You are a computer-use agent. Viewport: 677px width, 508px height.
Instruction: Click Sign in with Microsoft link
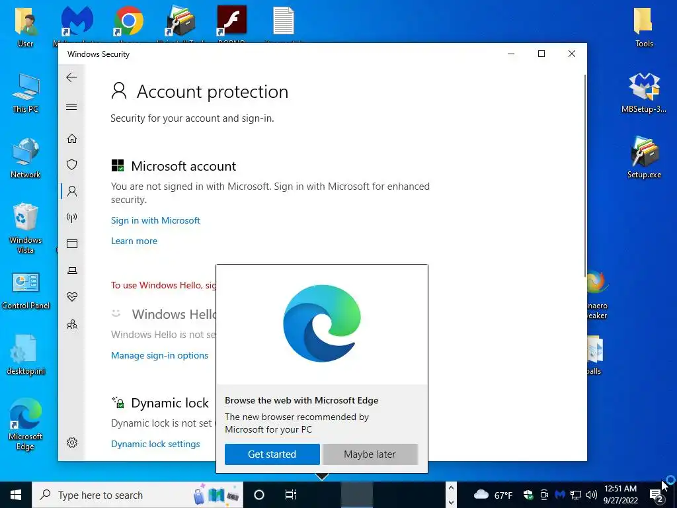click(x=155, y=221)
